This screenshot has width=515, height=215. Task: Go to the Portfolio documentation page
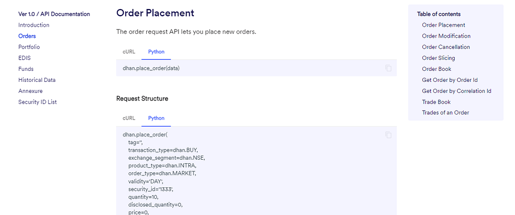[x=29, y=47]
